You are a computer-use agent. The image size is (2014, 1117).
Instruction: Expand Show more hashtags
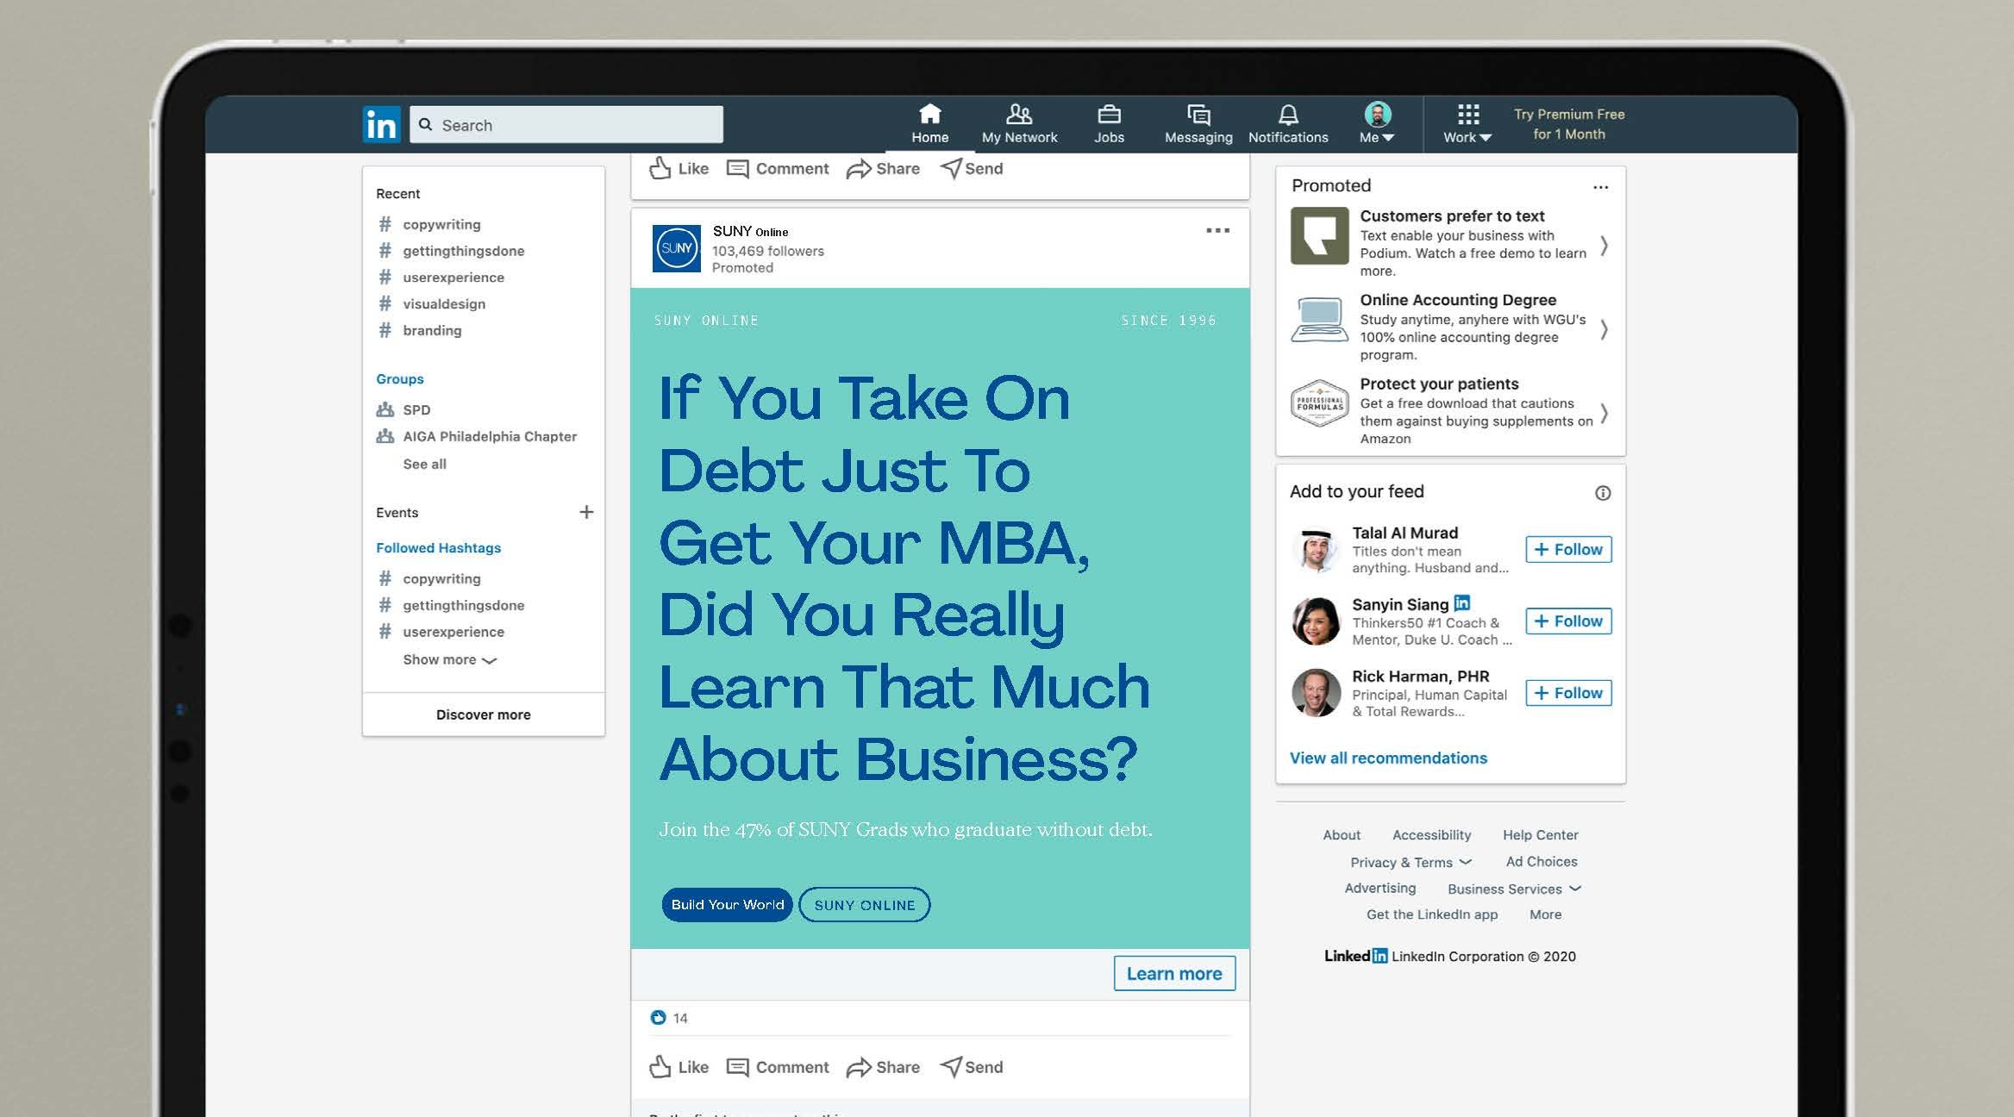click(449, 659)
